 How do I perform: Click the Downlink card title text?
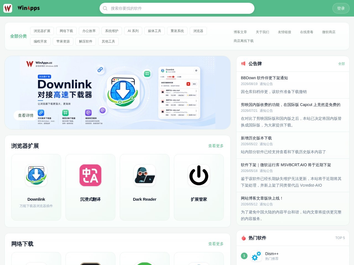[36, 199]
